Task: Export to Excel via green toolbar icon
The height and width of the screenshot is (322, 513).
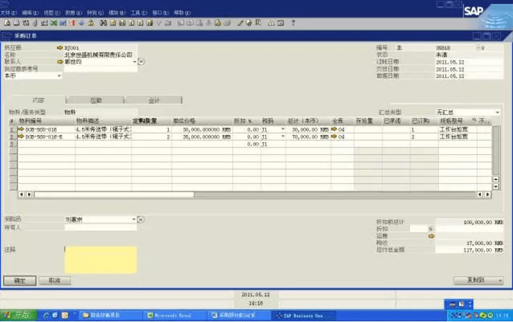Action: point(53,23)
